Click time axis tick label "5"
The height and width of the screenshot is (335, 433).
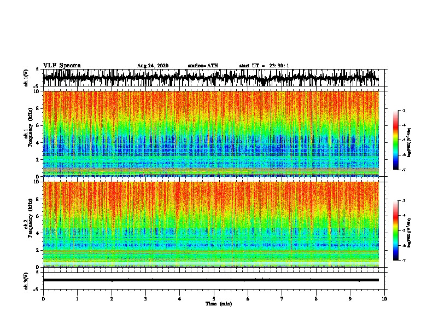[x=214, y=299]
